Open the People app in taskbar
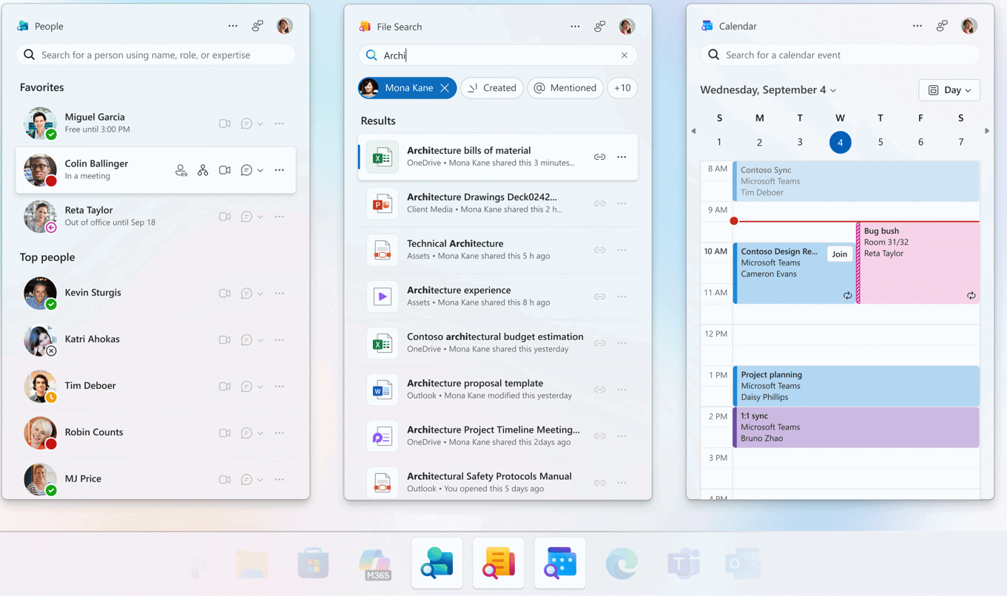This screenshot has height=596, width=1007. tap(437, 563)
